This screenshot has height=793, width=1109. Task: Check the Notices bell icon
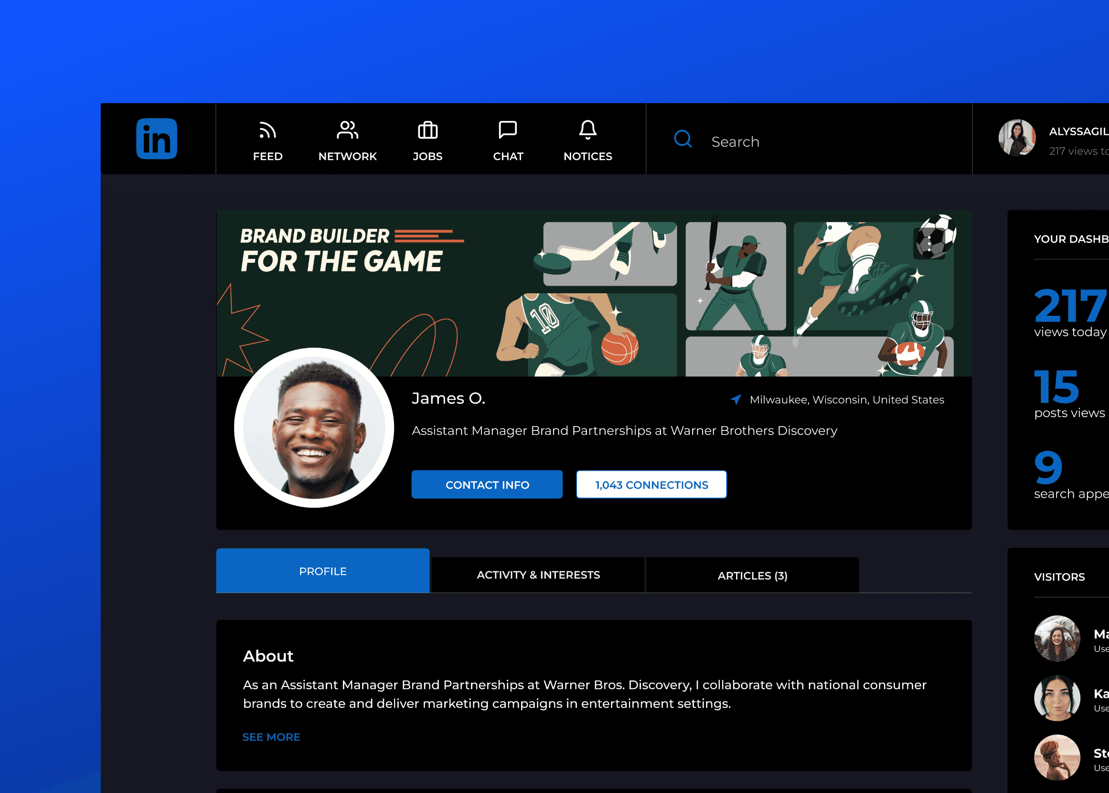click(x=587, y=130)
